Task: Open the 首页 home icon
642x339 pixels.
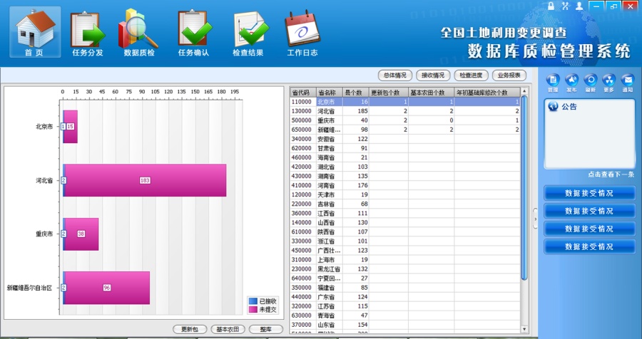Action: pos(35,32)
